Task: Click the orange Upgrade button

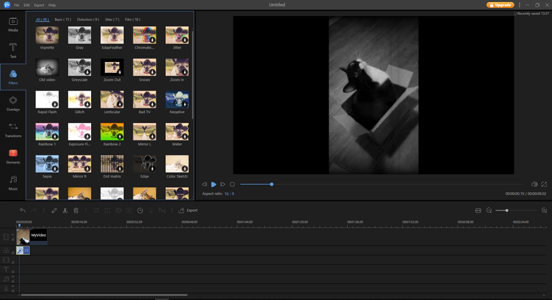Action: 500,5
